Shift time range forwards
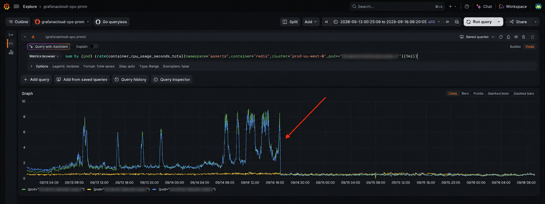 tap(447, 22)
